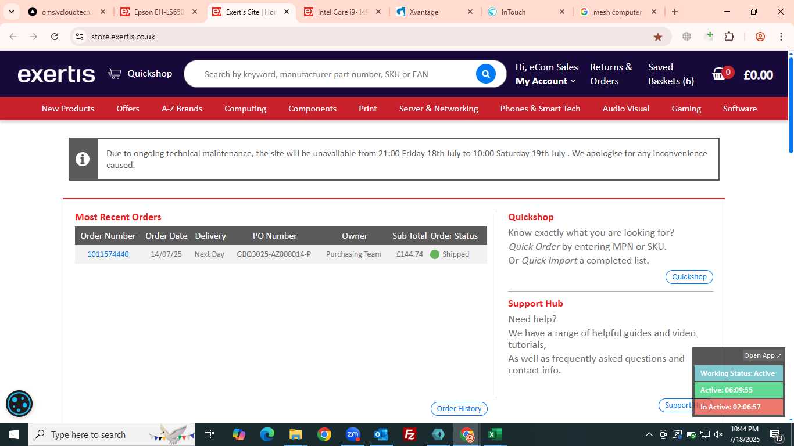Open Excel from the taskbar

tap(495, 434)
